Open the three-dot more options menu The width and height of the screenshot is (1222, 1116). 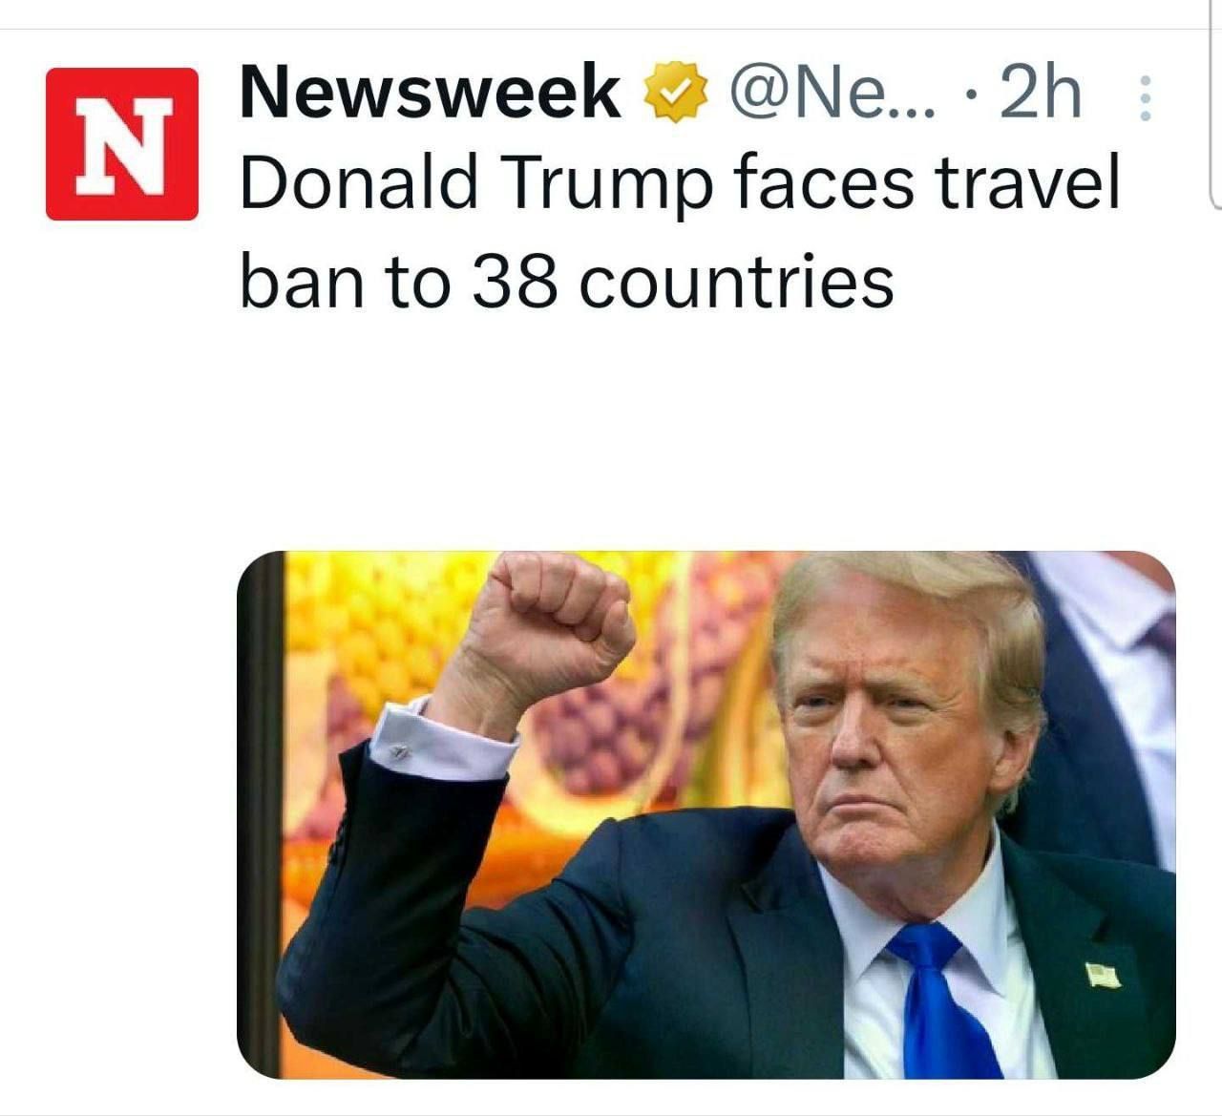click(1146, 98)
